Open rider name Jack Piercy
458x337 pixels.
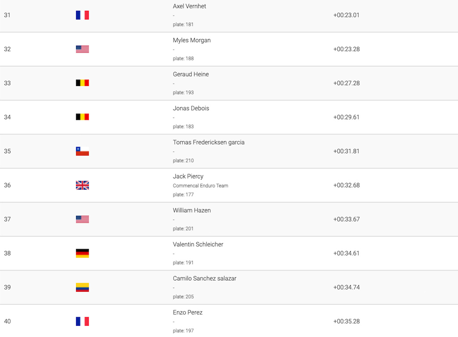click(188, 177)
